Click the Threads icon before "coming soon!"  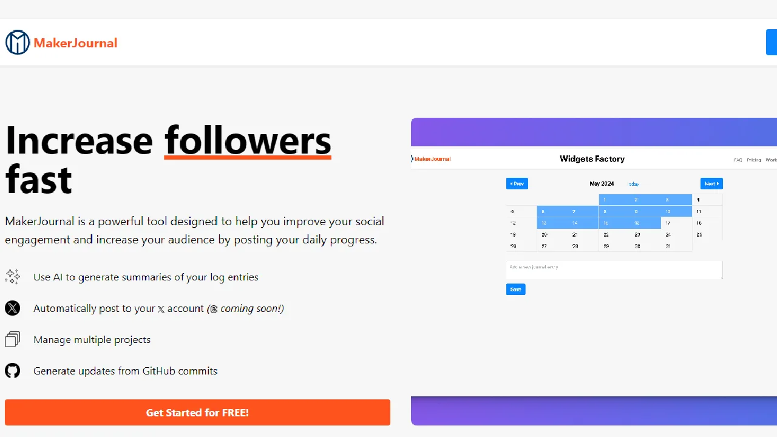213,309
